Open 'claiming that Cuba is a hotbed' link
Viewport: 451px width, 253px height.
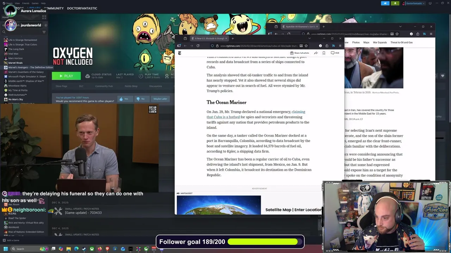tap(256, 115)
